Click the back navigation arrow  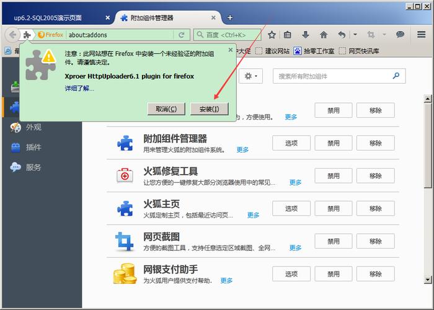coord(12,35)
